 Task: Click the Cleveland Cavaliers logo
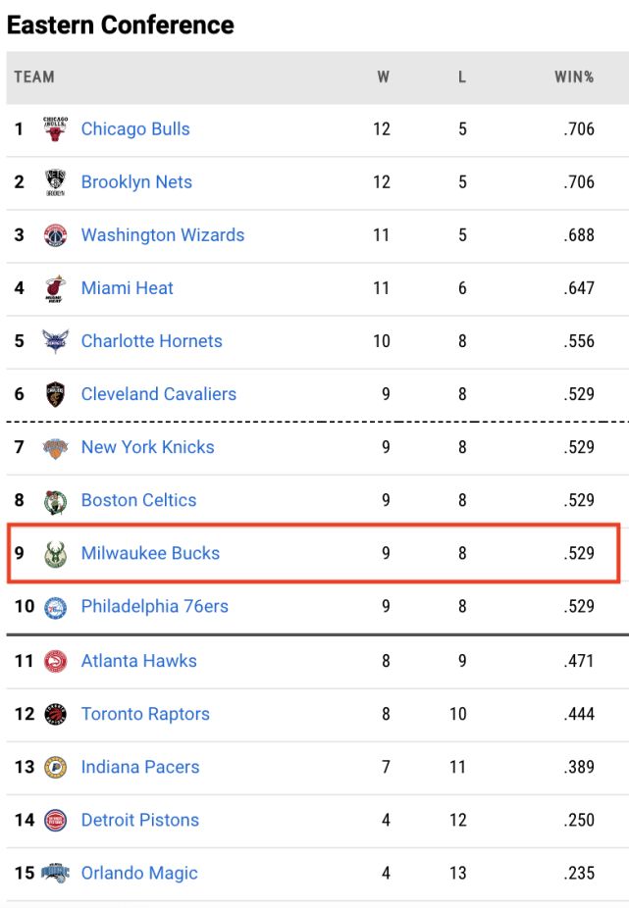point(56,394)
